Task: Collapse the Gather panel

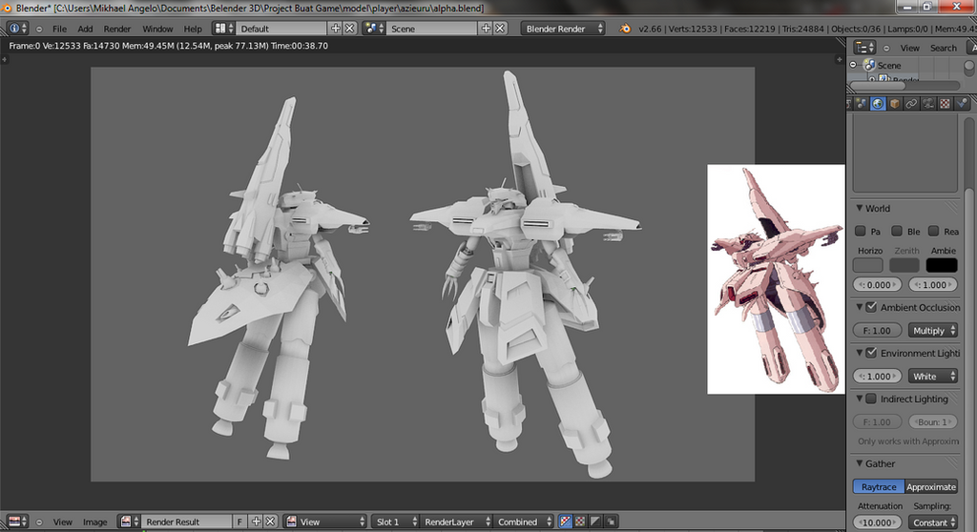Action: [x=860, y=463]
